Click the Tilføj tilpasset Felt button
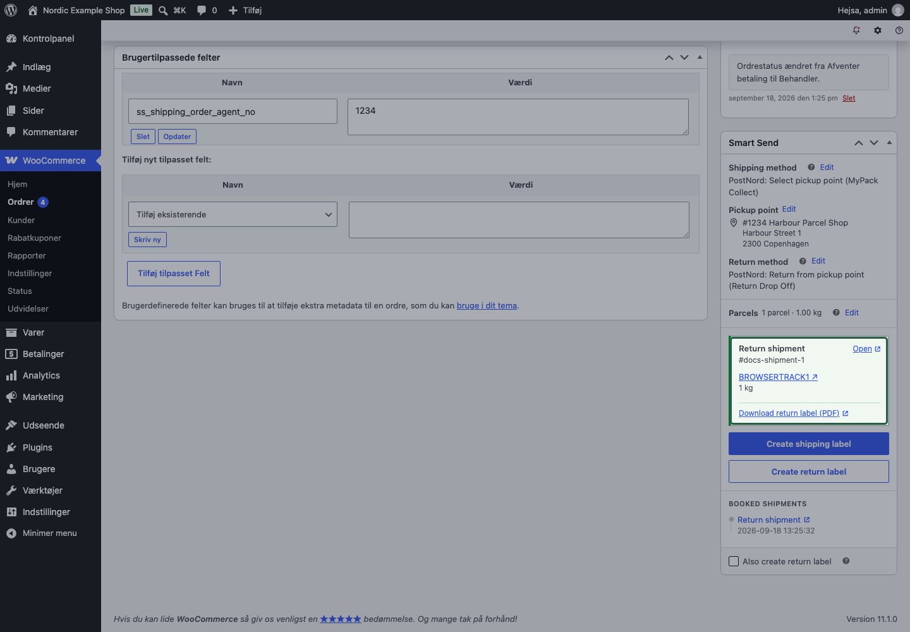Viewport: 910px width, 632px height. point(174,273)
